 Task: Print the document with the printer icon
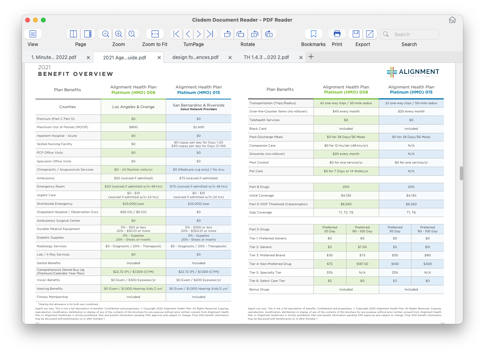pos(337,34)
